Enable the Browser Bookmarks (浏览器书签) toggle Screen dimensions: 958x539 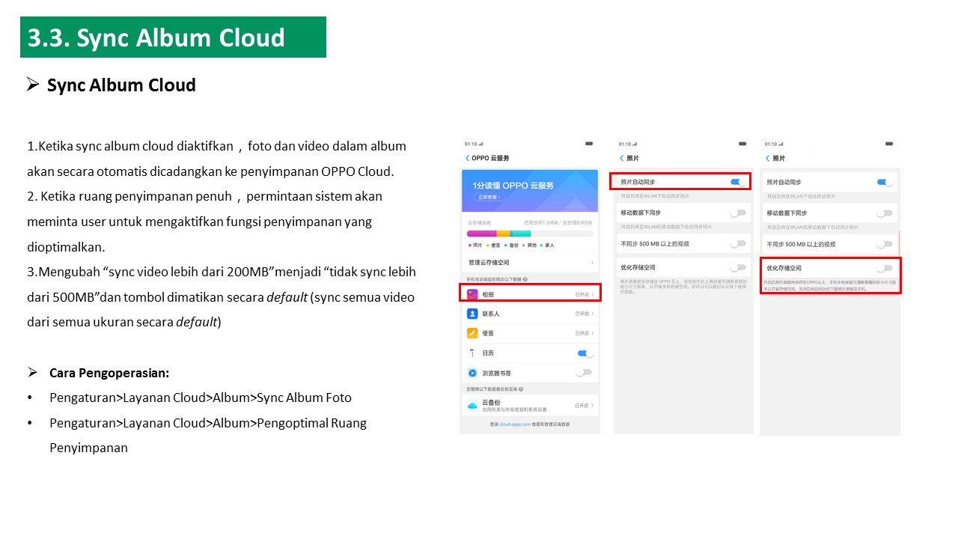(584, 372)
